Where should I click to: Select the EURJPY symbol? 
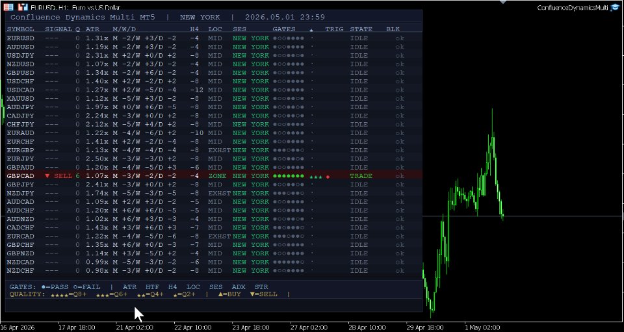coord(21,159)
